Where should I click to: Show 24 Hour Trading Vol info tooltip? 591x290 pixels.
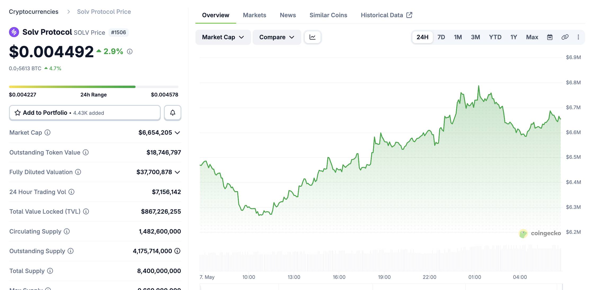[x=71, y=192]
